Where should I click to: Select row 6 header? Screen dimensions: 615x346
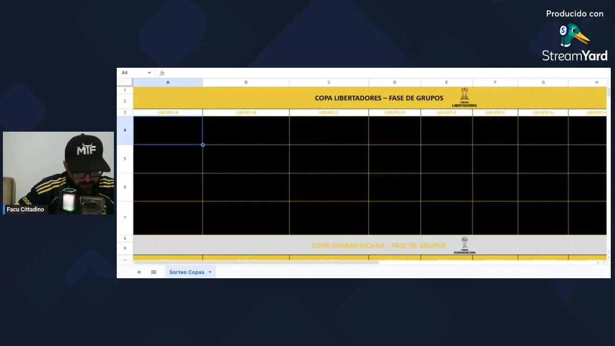tap(125, 187)
